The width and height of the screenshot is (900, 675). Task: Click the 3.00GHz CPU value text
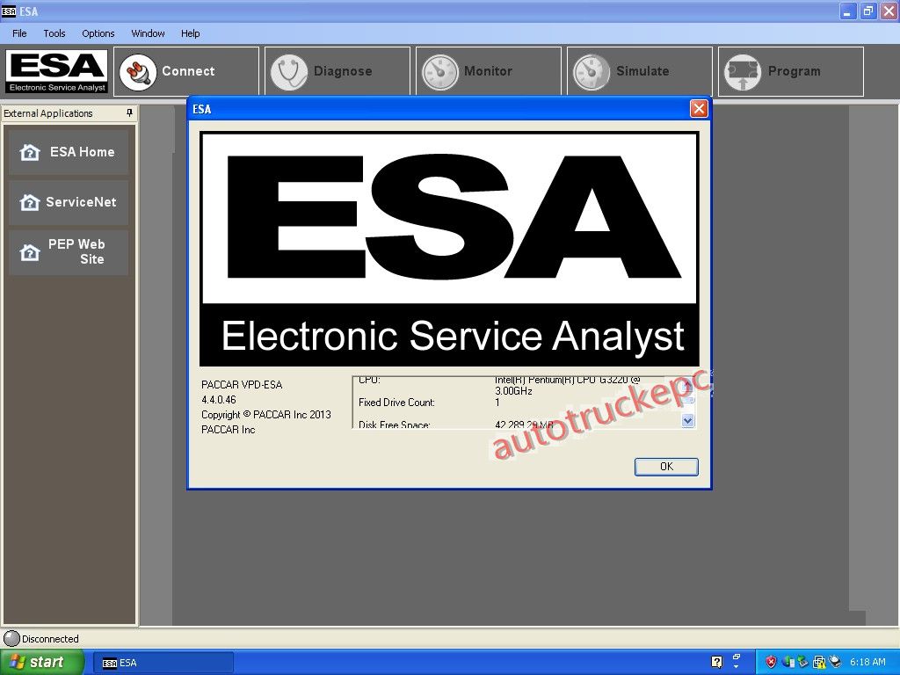[513, 391]
